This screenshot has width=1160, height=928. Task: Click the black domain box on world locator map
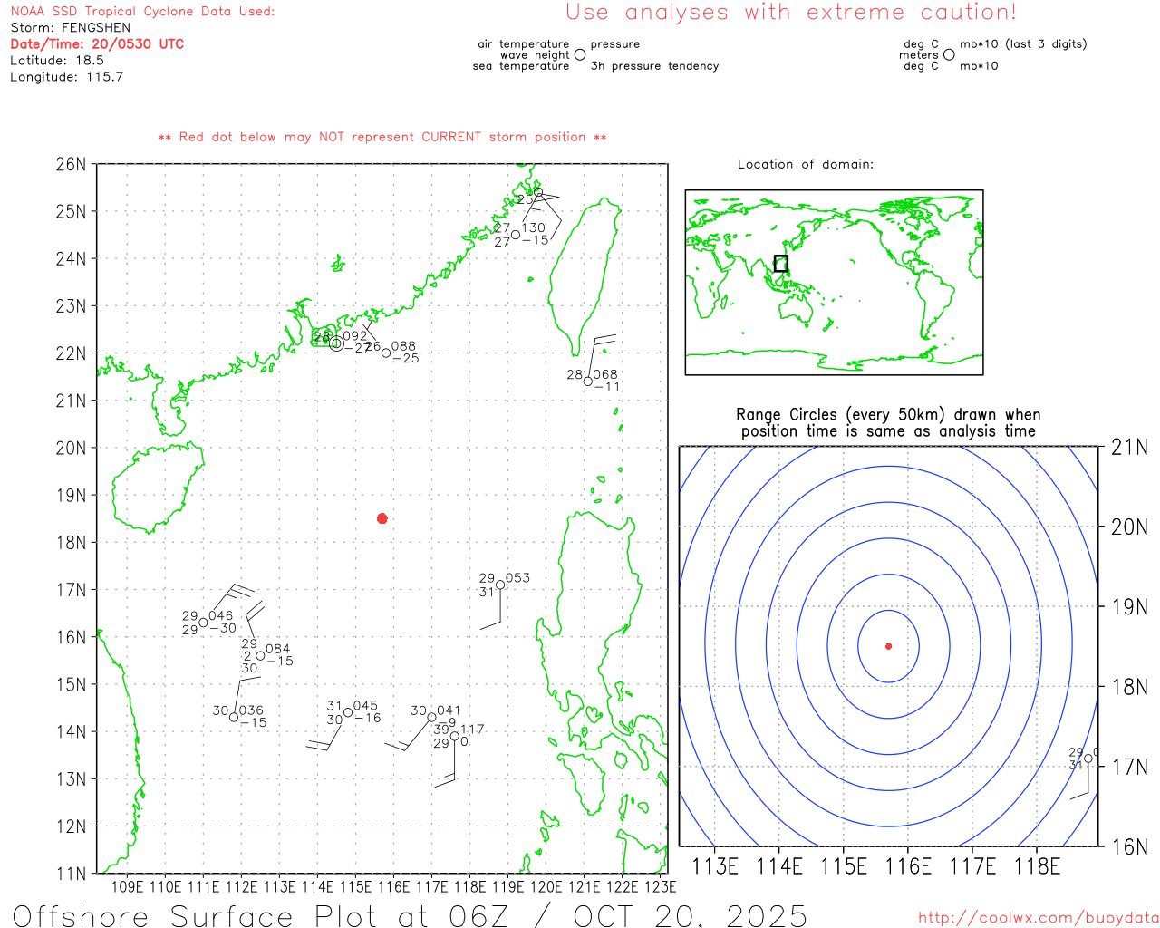[x=780, y=264]
